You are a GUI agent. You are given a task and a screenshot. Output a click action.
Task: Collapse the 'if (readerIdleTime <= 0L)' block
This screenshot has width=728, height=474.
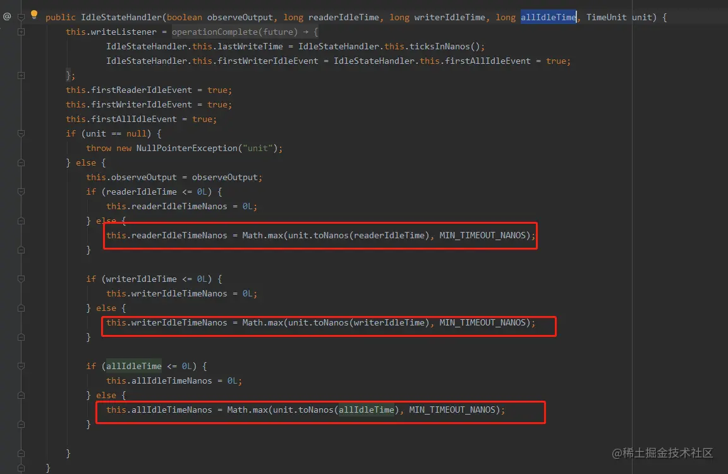[21, 191]
